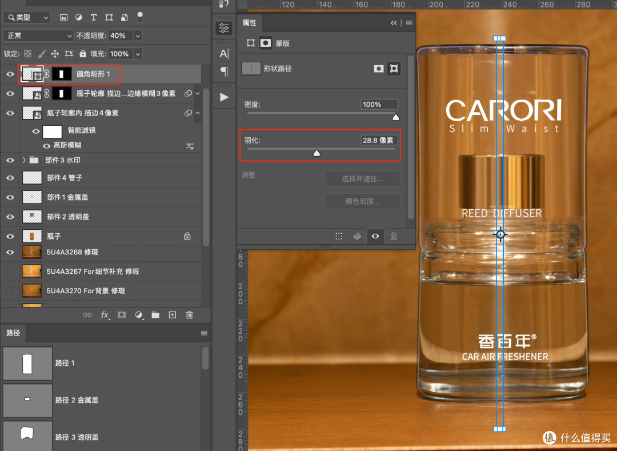Click the lock transparent pixels icon

[x=27, y=54]
